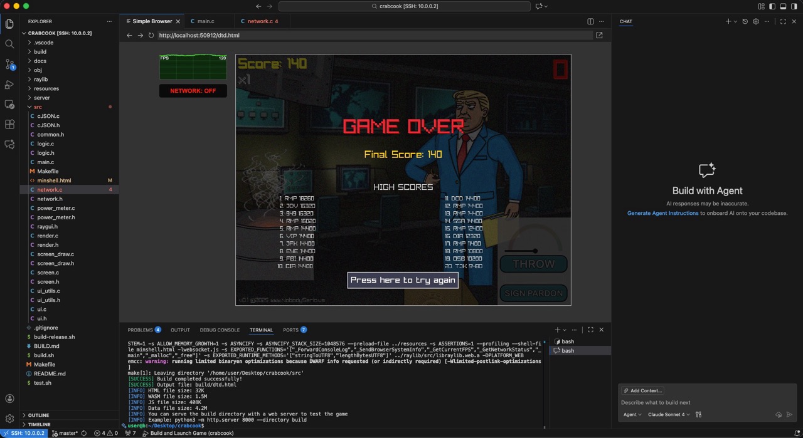
Task: Expand the OUTLINE section
Action: [38, 415]
